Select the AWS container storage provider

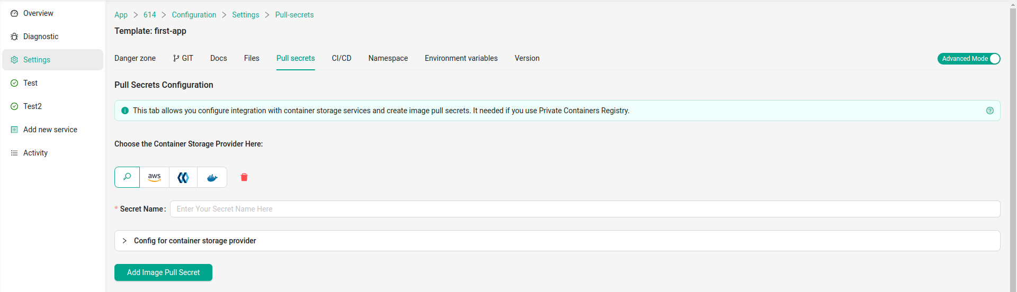pyautogui.click(x=154, y=177)
